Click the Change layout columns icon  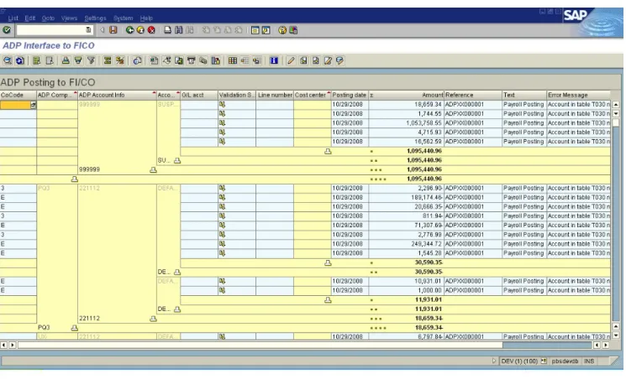click(x=233, y=60)
